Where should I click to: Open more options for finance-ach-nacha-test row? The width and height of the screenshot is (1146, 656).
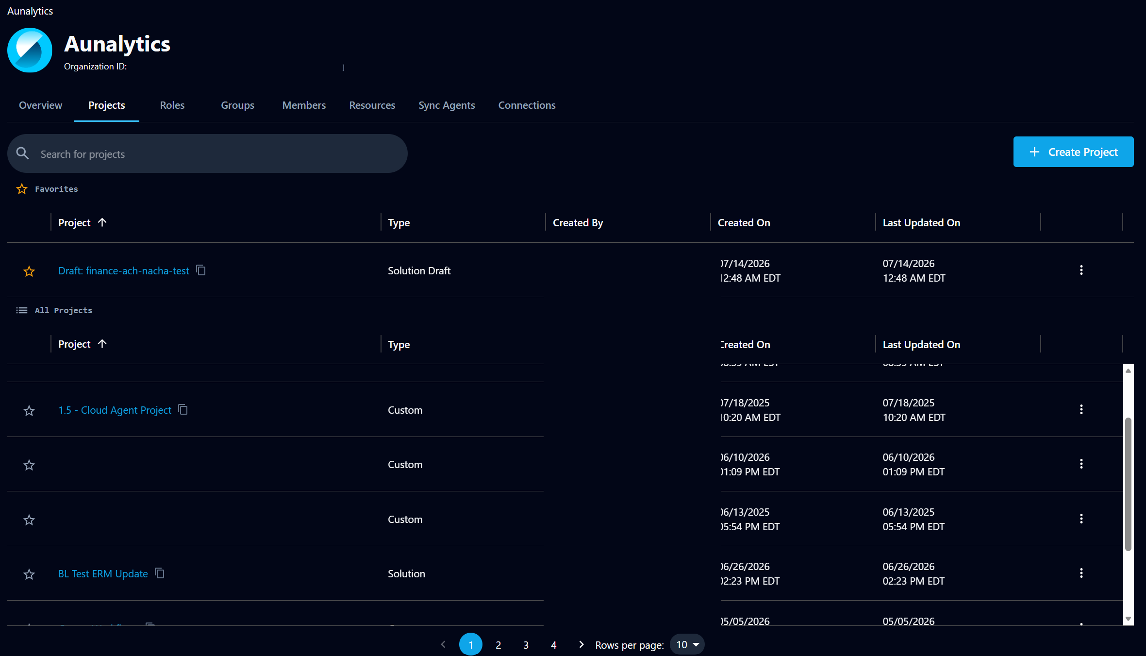[x=1081, y=270]
